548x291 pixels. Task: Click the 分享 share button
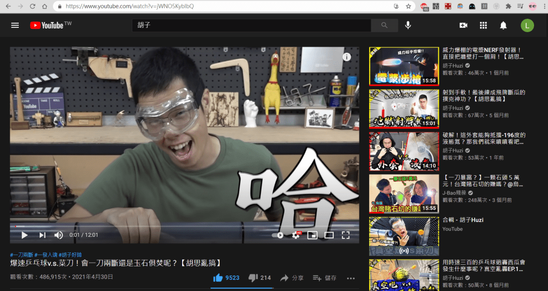click(x=292, y=278)
